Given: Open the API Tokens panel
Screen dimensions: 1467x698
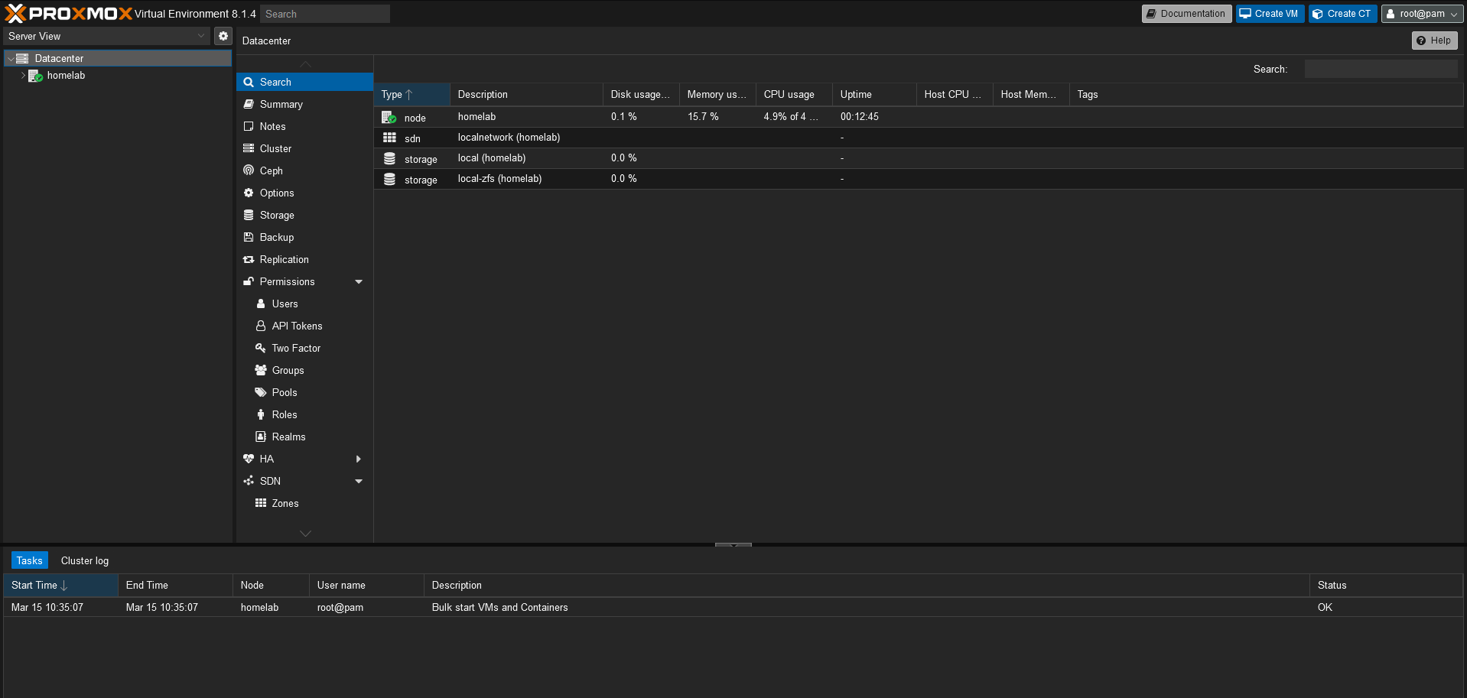Looking at the screenshot, I should pyautogui.click(x=297, y=326).
